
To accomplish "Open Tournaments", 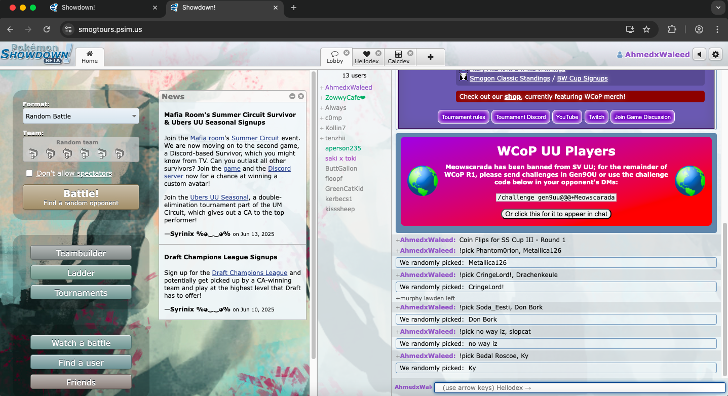I will click(x=81, y=293).
